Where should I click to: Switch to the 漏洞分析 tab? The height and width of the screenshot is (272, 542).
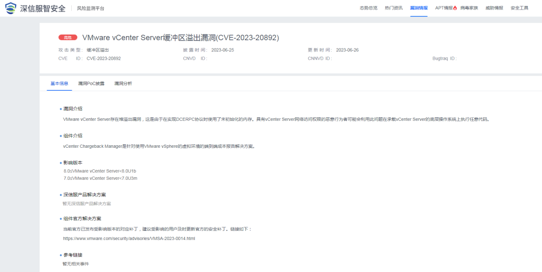[123, 84]
